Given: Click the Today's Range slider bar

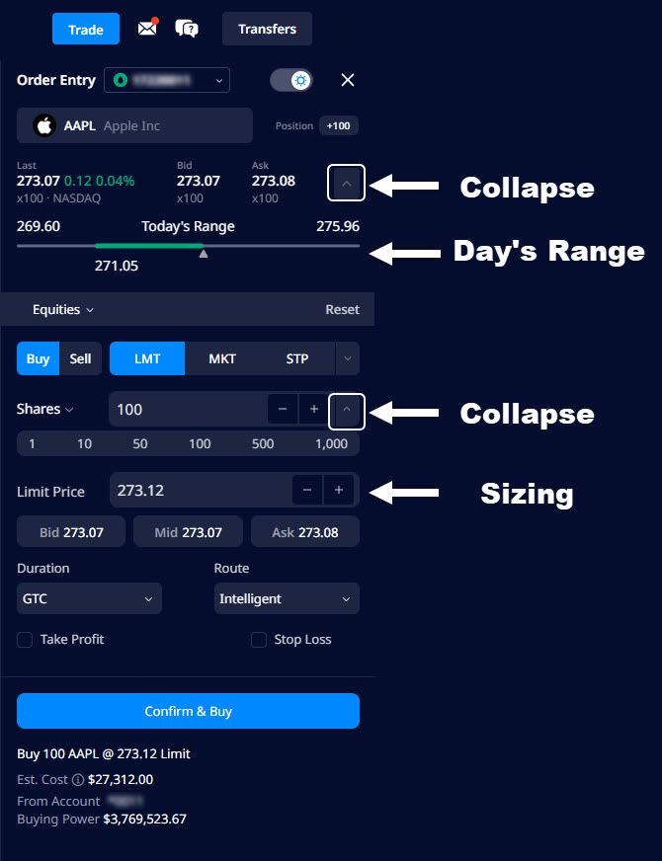Looking at the screenshot, I should (188, 245).
